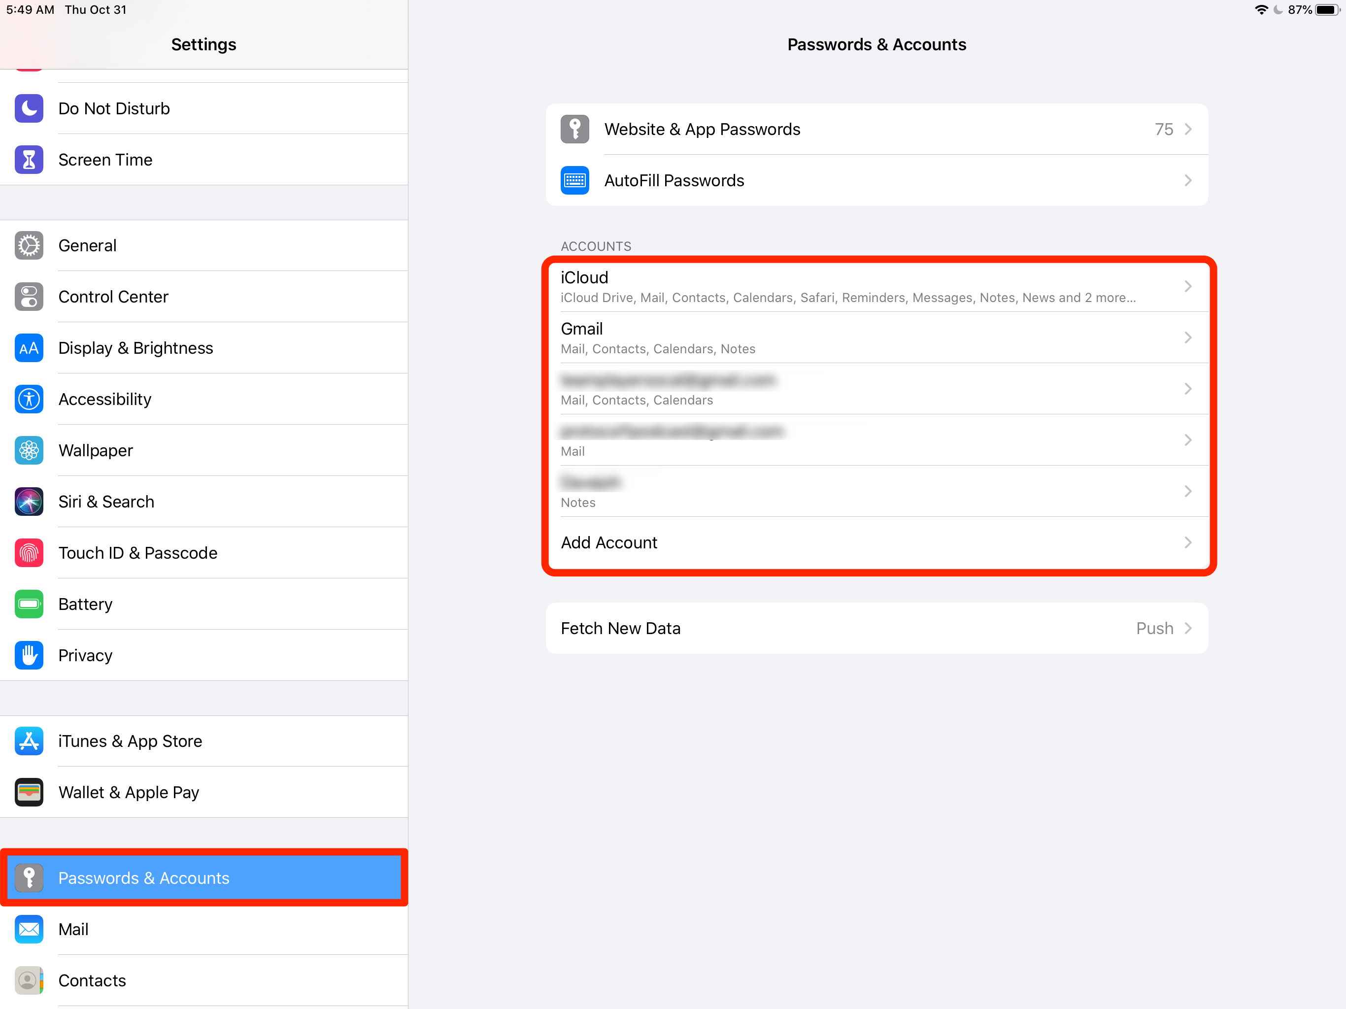The image size is (1346, 1009).
Task: Open Do Not Disturb settings
Action: pos(204,108)
